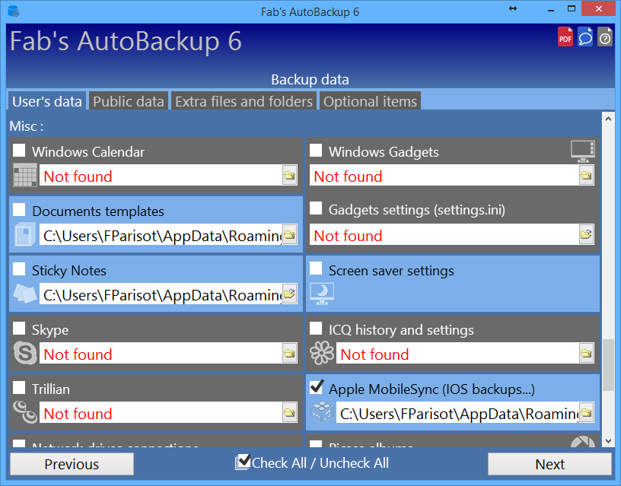Minimize the Fab's AutoBackup window

click(550, 8)
